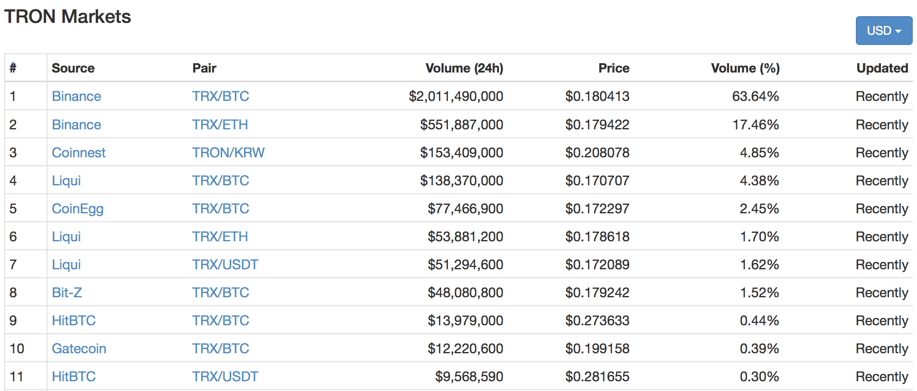Viewport: 917px width, 391px height.
Task: Select volume percentage 17.46%
Action: pos(756,125)
